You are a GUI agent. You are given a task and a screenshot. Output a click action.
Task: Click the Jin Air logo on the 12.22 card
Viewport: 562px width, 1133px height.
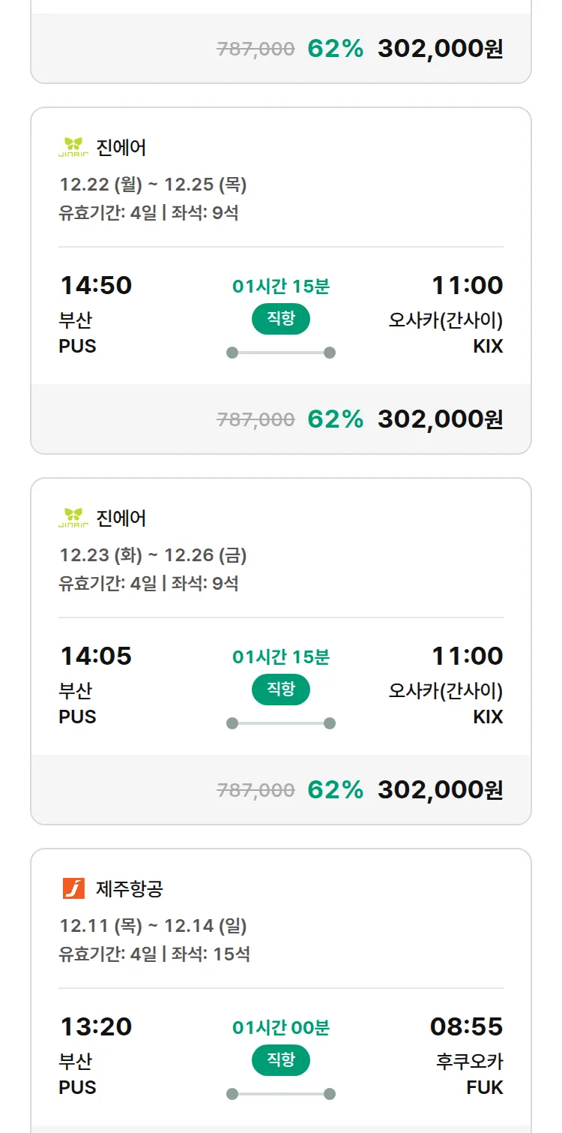click(73, 147)
